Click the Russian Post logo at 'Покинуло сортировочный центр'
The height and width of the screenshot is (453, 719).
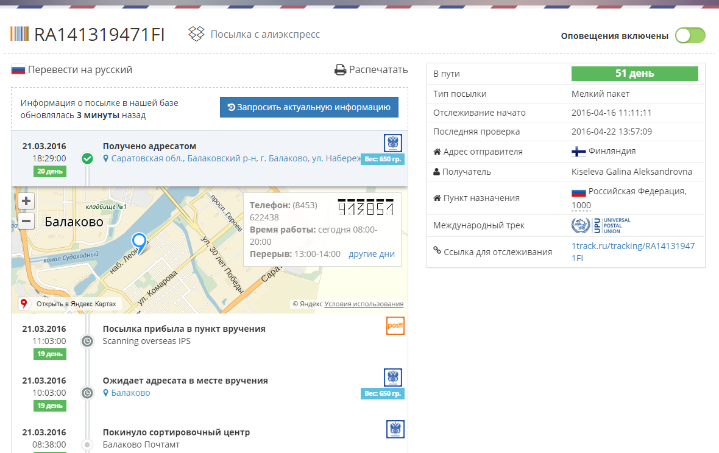pyautogui.click(x=395, y=429)
